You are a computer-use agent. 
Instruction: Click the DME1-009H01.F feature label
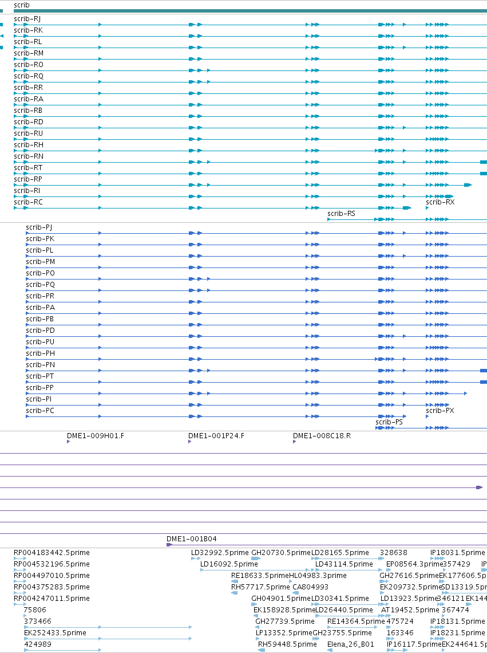(96, 435)
